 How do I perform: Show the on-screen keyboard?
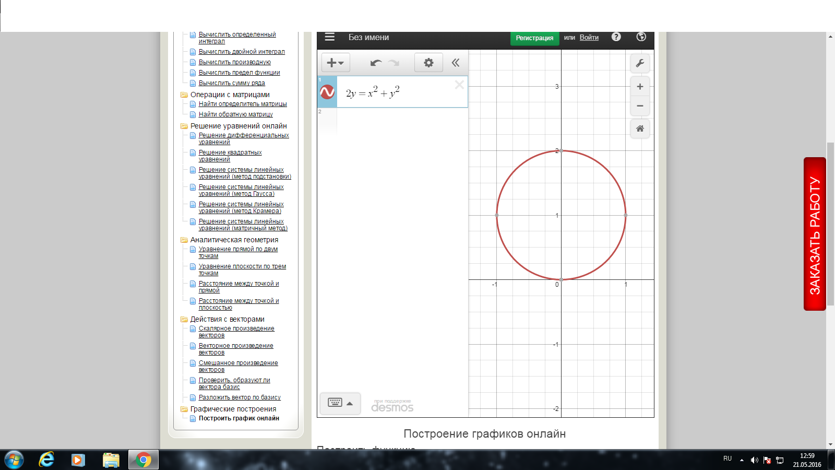(x=340, y=403)
